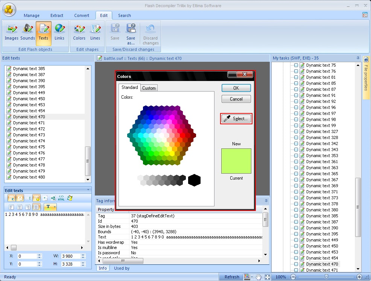
Task: Click the center text alignment icon
Action: pyautogui.click(x=20, y=207)
